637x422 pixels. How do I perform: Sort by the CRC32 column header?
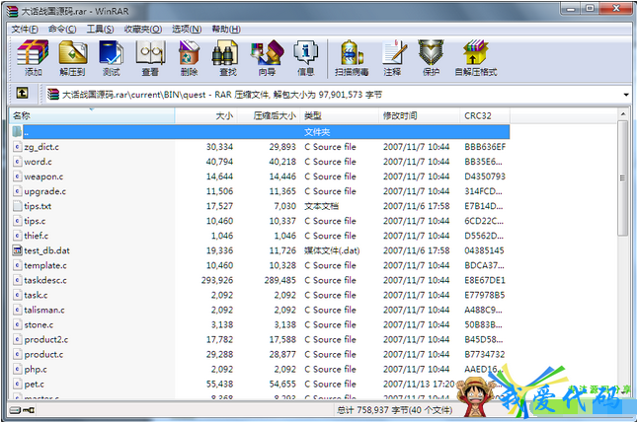(x=485, y=115)
